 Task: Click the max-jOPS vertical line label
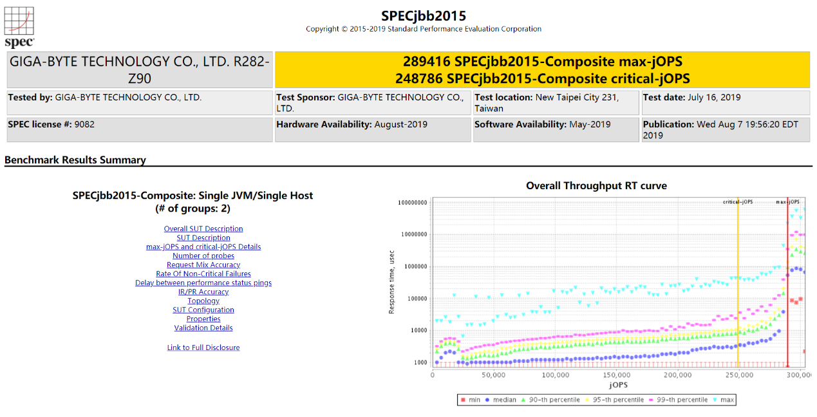(x=788, y=201)
